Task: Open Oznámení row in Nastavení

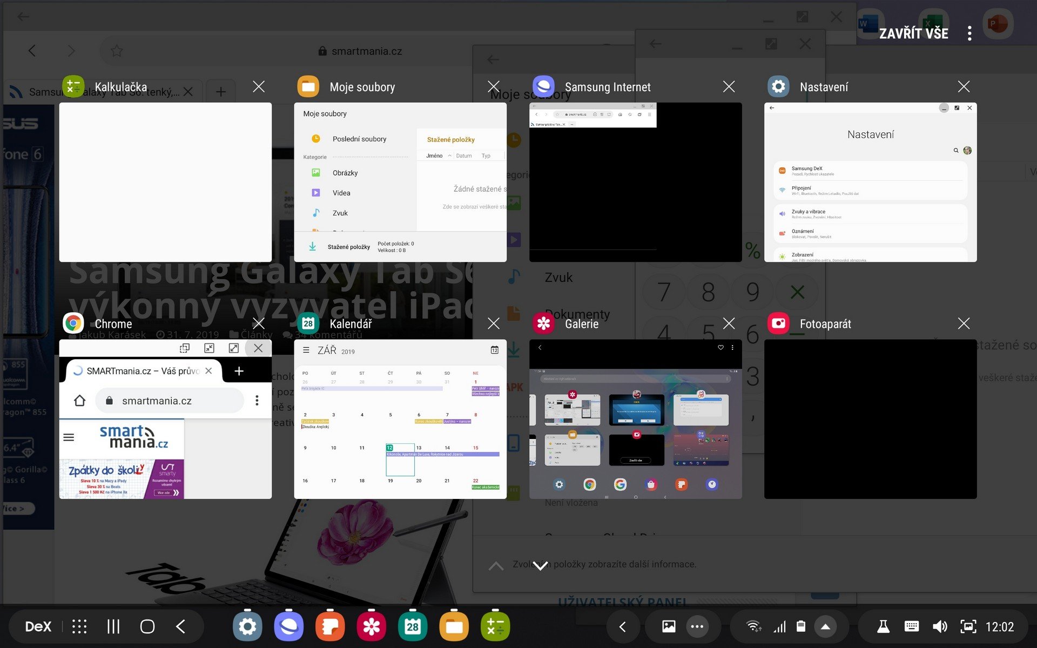Action: point(871,233)
